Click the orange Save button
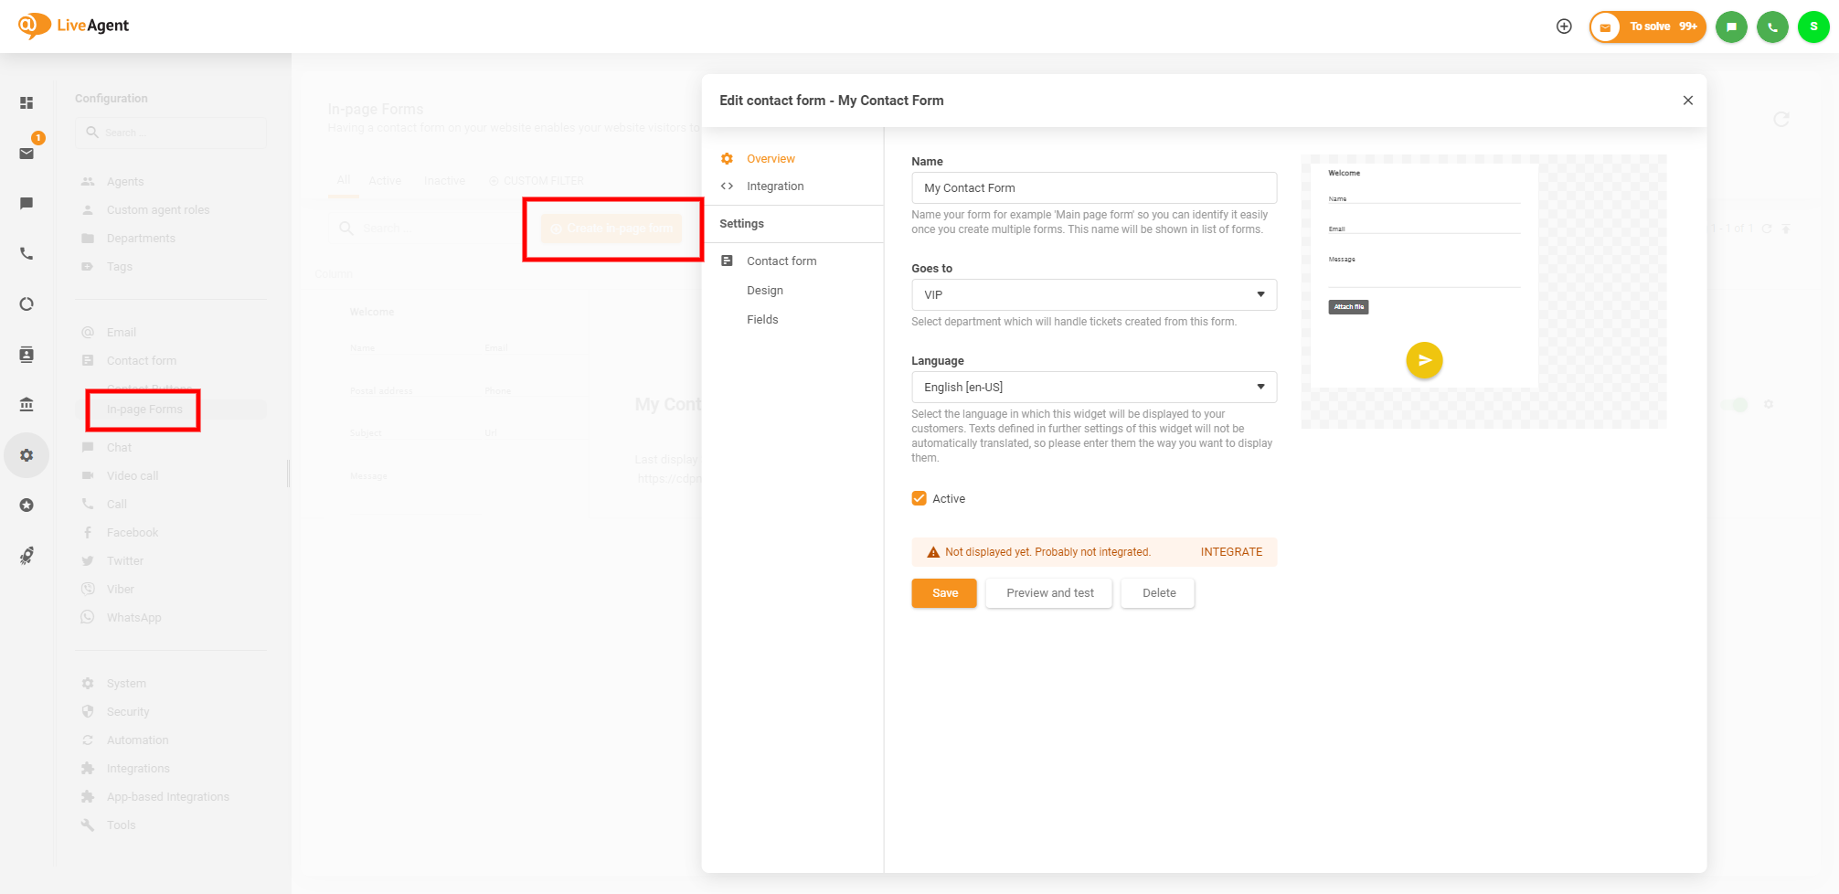This screenshot has width=1839, height=894. (x=944, y=592)
